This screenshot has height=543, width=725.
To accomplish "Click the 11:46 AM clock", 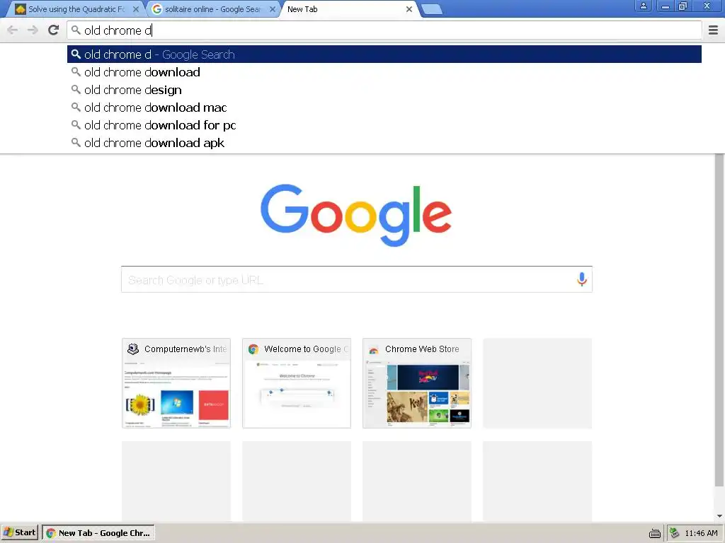I will tap(701, 533).
